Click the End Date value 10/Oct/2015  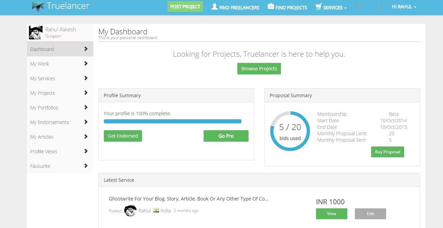click(394, 127)
